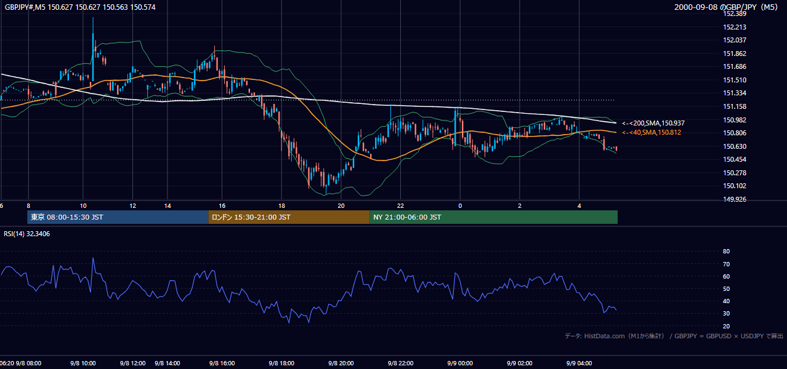
Task: Click the RSI 50 level label
Action: tap(727, 288)
